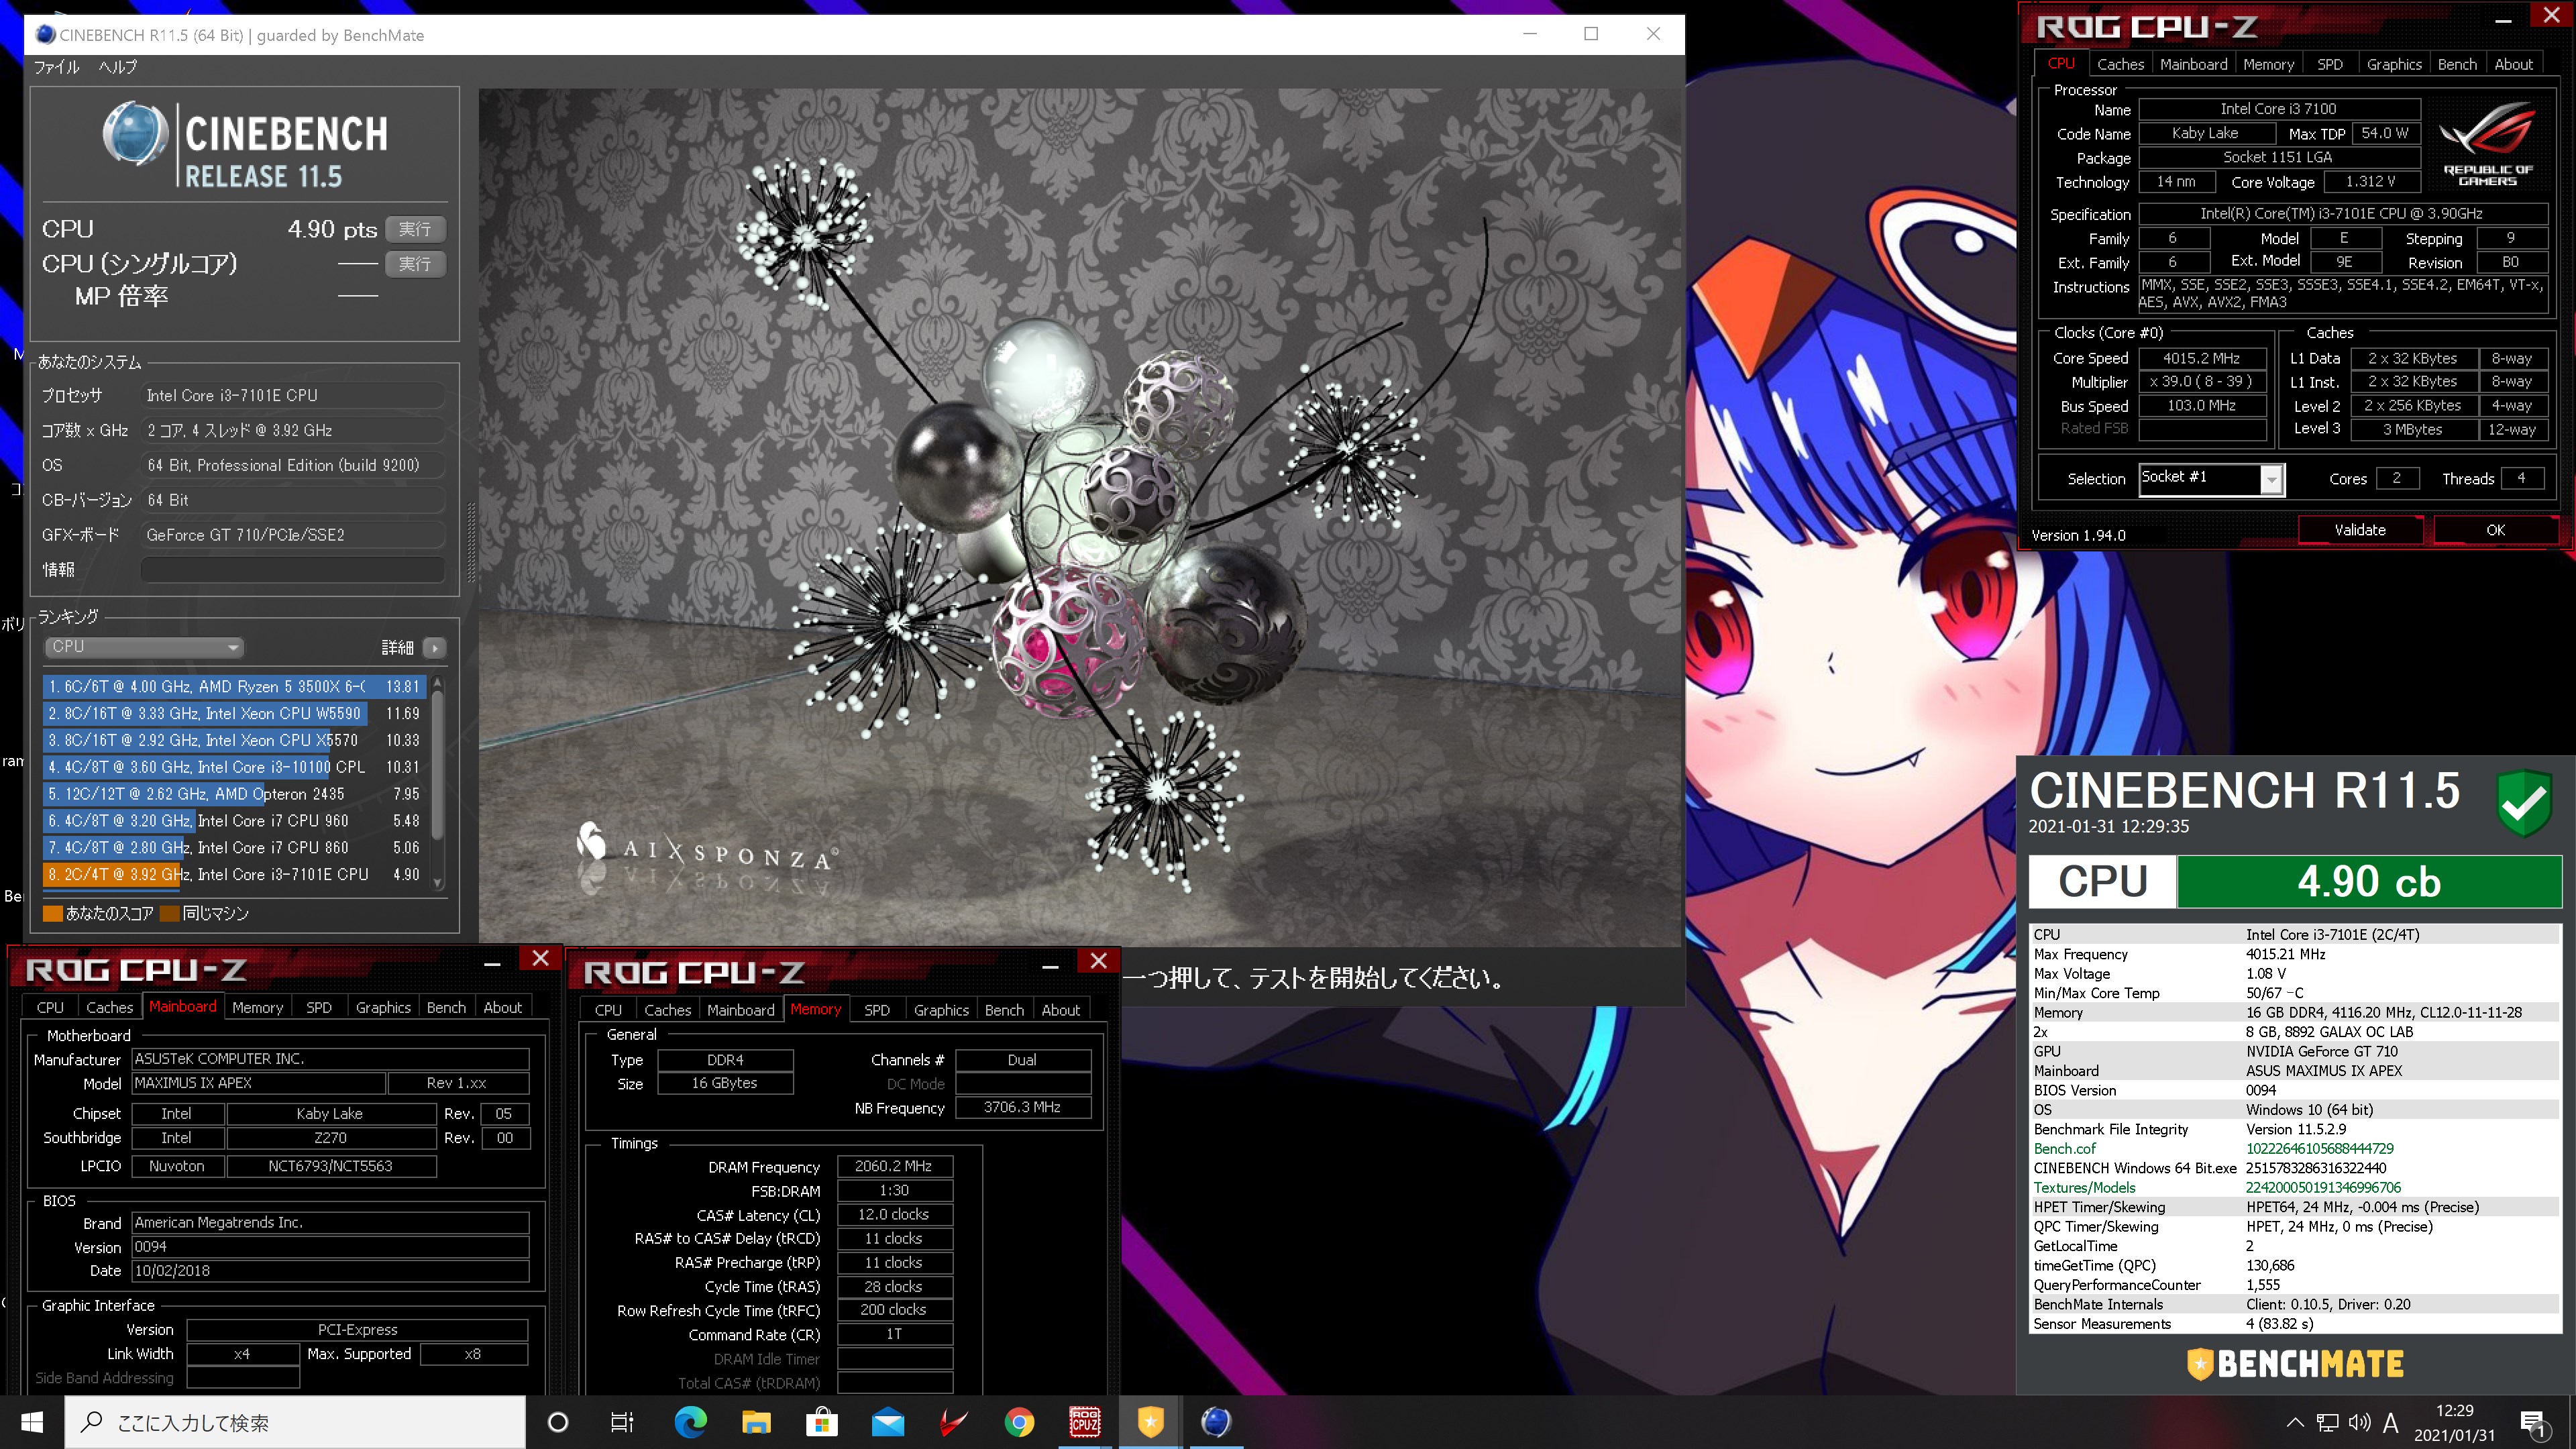Show hidden system tray icons
The width and height of the screenshot is (2576, 1449).
(2295, 1422)
